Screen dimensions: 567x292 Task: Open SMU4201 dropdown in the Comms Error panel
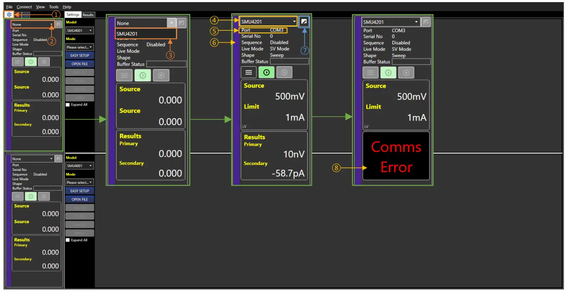click(391, 22)
